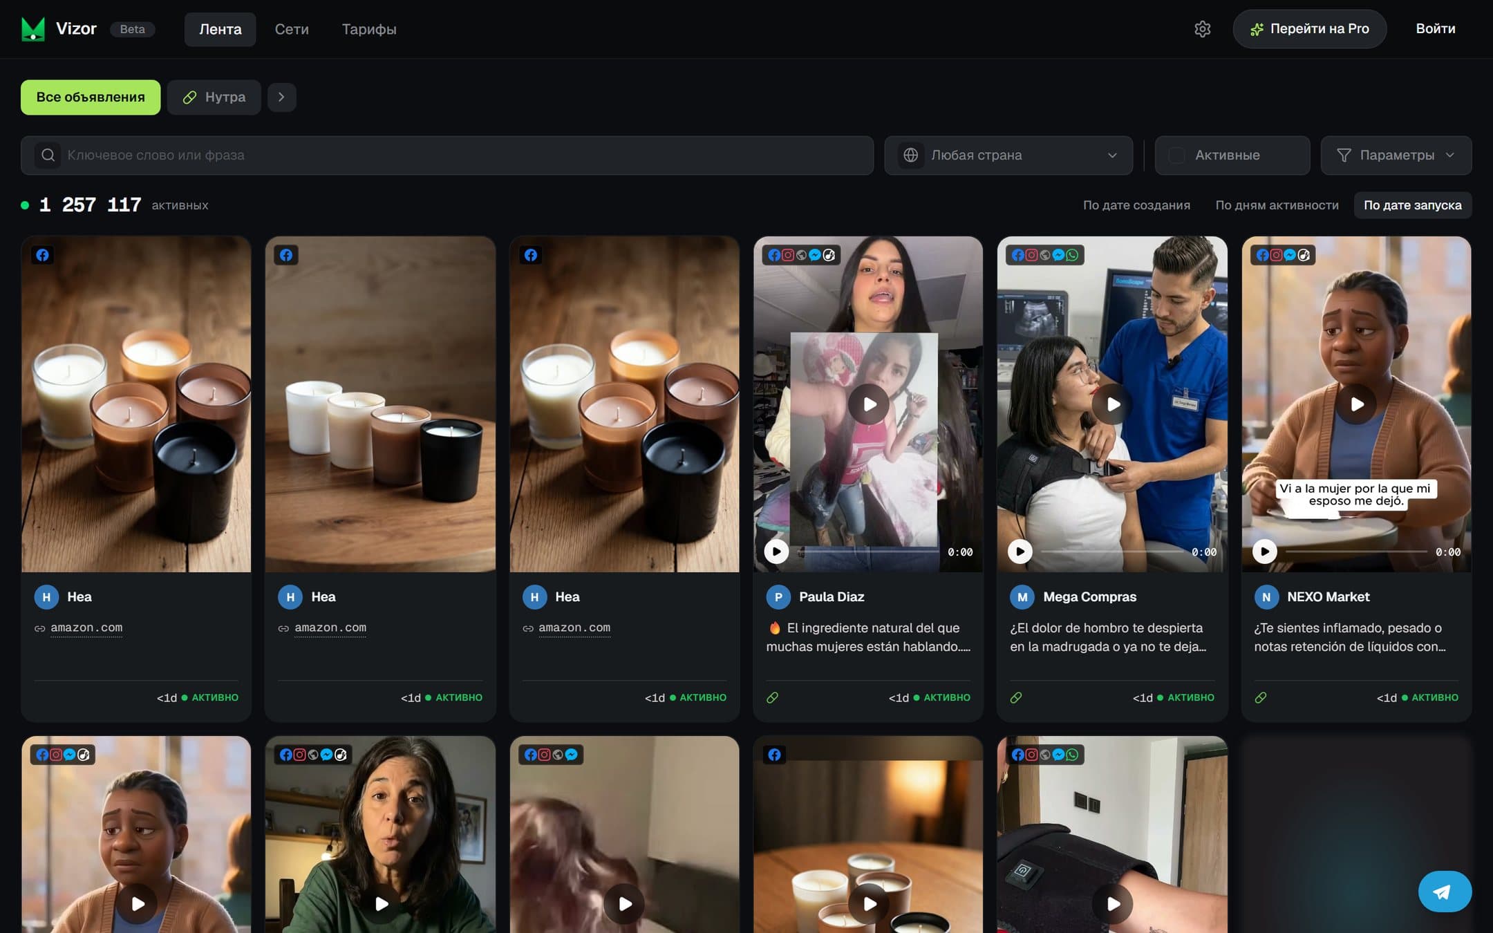Click green link icon on NEXO Market card

tap(1261, 697)
